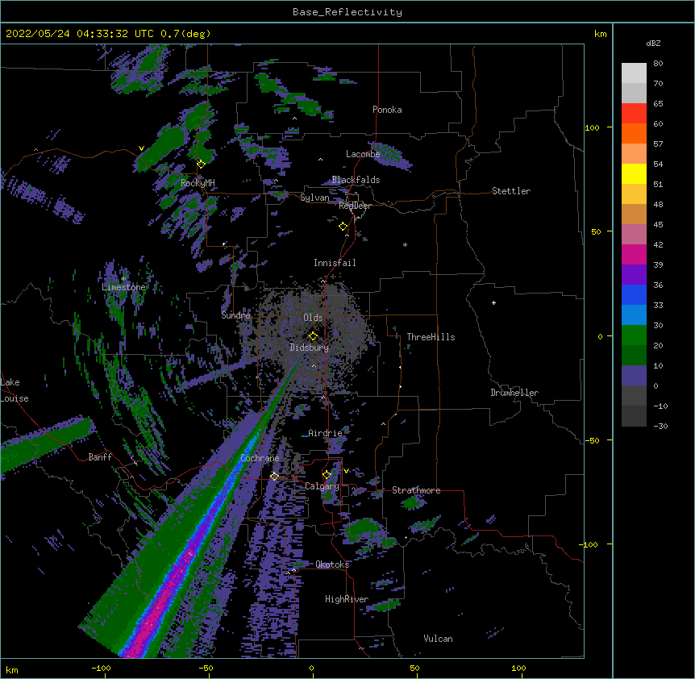Image resolution: width=695 pixels, height=679 pixels.
Task: Click the 50 tick on vertical axis
Action: coord(596,231)
